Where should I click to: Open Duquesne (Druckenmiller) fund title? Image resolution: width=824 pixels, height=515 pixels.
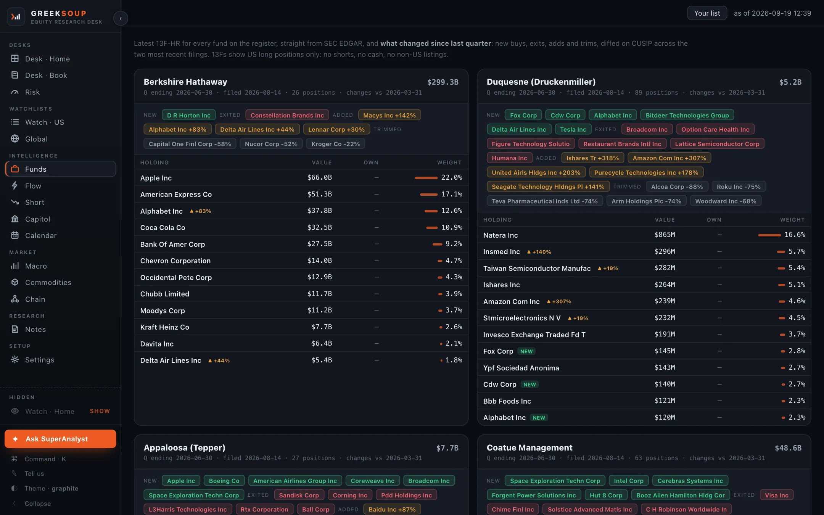[541, 82]
